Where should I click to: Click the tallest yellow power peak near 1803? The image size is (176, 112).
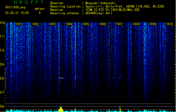[x=61, y=109]
